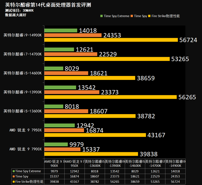This screenshot has width=202, height=185.
Task: Click table cell 38782 in Fire Strike row
Action: point(95,182)
